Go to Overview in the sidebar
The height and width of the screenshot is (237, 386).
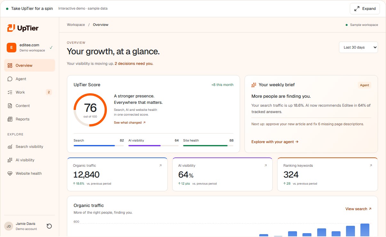(x=29, y=65)
